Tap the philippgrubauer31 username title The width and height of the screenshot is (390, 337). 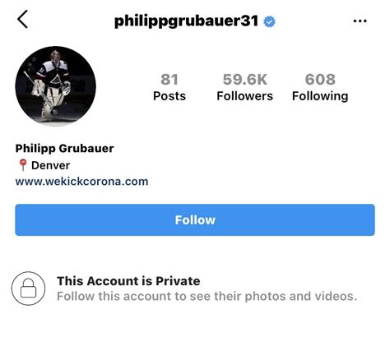click(x=186, y=21)
